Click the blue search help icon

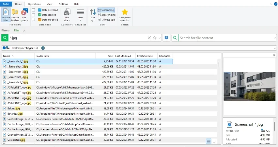coord(166,38)
